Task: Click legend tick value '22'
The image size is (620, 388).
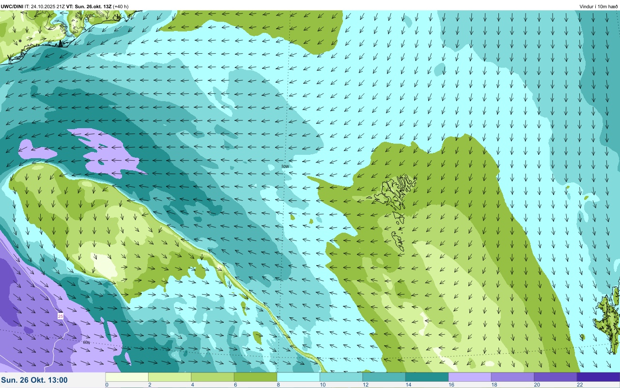Action: (x=579, y=385)
